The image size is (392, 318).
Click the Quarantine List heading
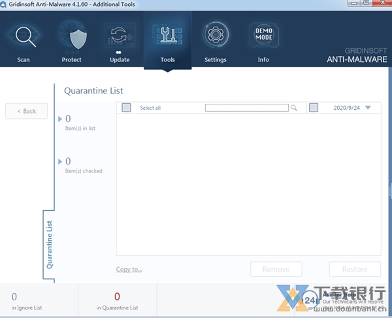pos(93,91)
